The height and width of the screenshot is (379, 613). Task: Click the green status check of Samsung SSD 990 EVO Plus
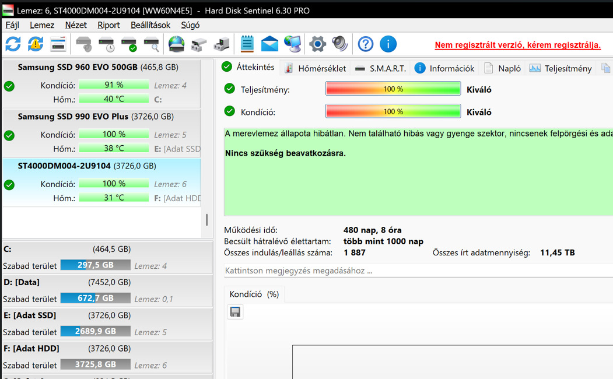[9, 136]
